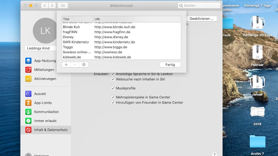Click the Suchen search field
Screen dimensions: 278x156
(x=199, y=6)
